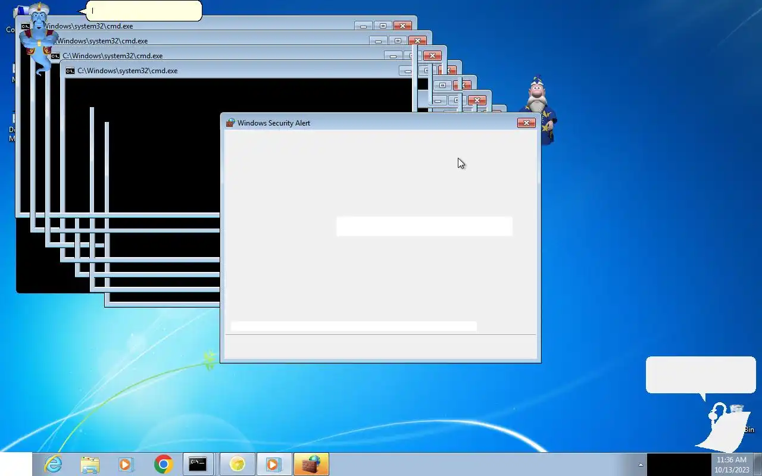Click the blank speech bubble above paper character
The image size is (762, 476).
click(701, 377)
